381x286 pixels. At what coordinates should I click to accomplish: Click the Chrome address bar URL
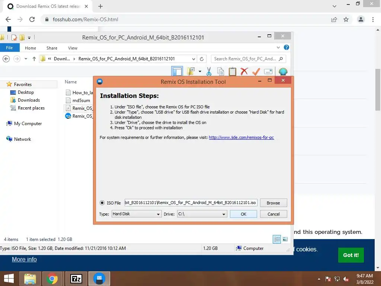[x=86, y=19]
